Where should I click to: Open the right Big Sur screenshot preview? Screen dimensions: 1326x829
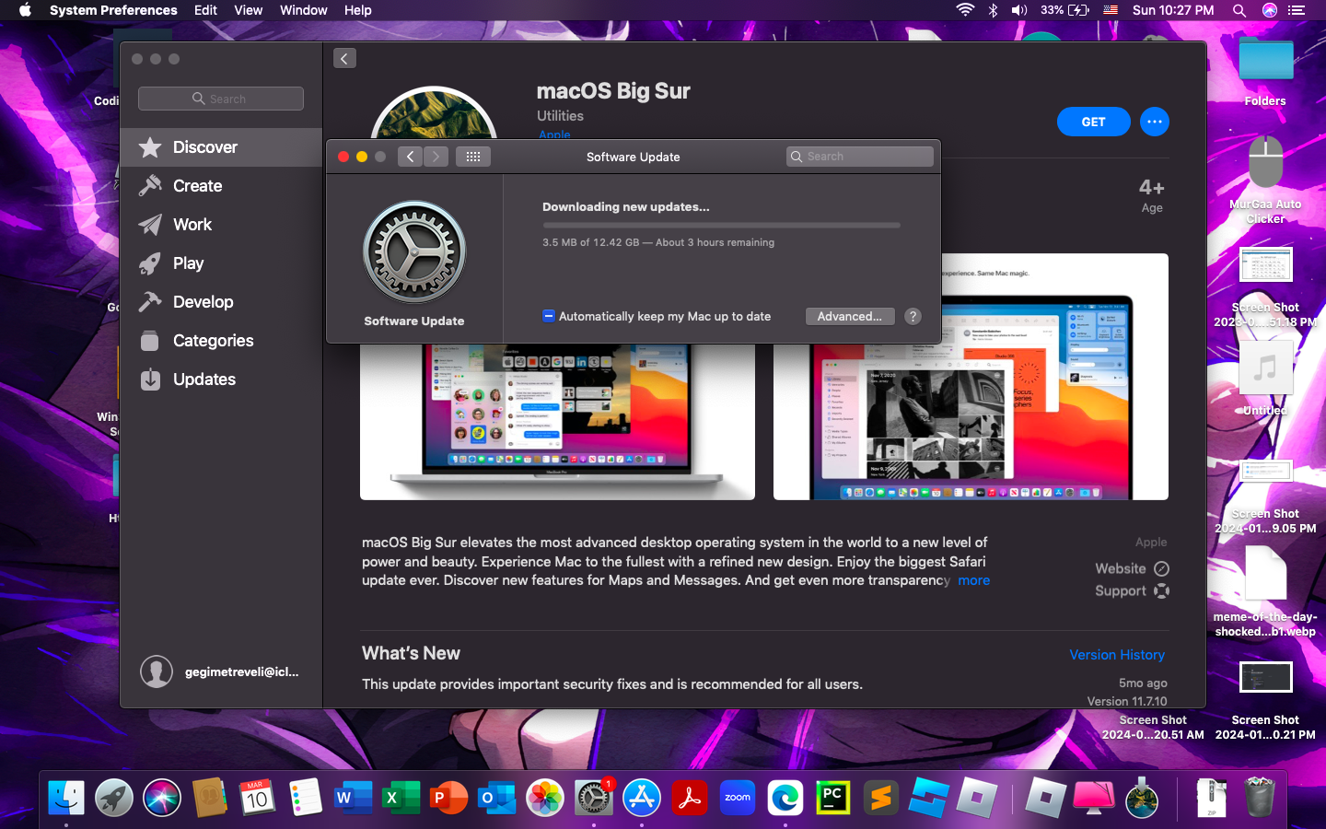click(x=971, y=377)
